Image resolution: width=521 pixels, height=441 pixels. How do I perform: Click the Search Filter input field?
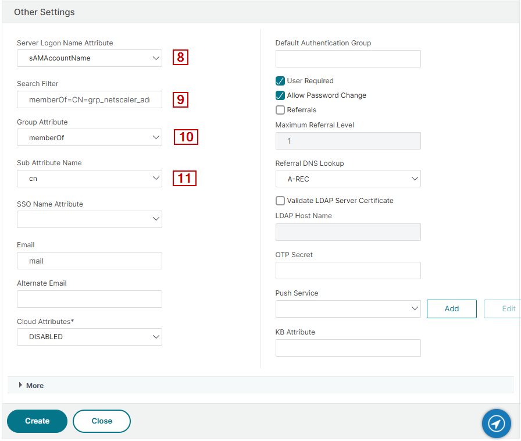point(90,99)
